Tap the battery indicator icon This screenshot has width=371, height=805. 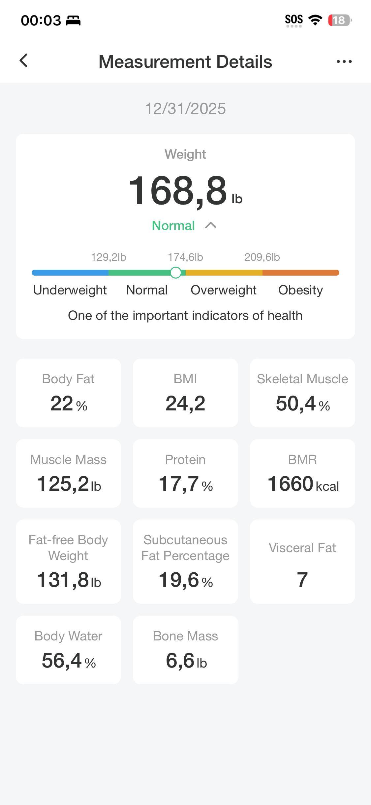click(x=340, y=20)
